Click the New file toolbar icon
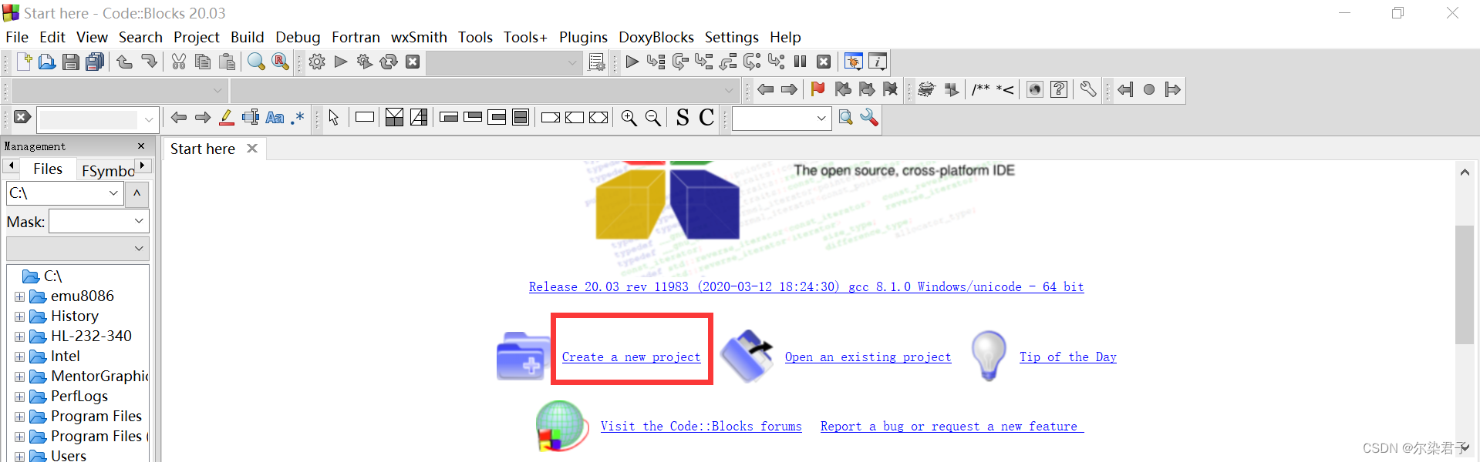 23,62
